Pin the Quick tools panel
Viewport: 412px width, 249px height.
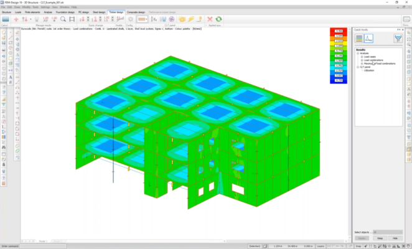click(399, 30)
